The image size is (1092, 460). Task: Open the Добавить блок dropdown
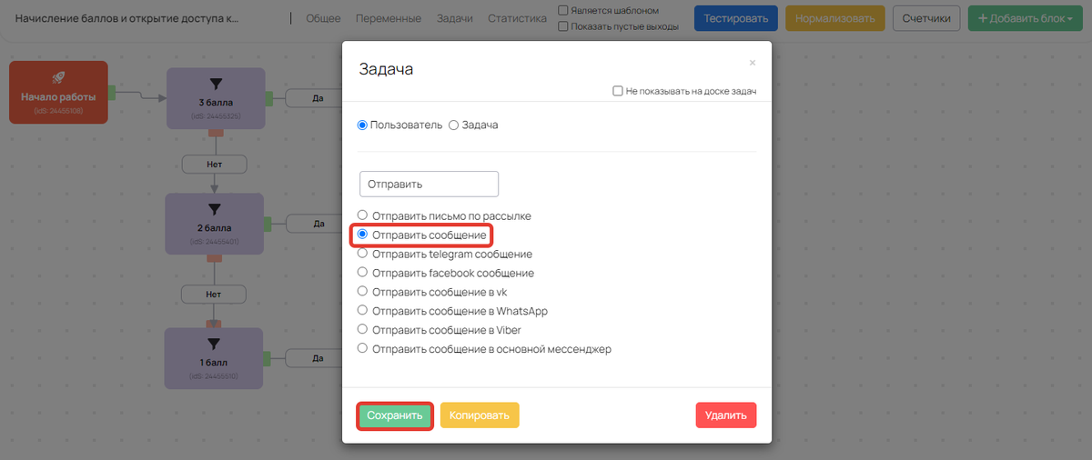pyautogui.click(x=1025, y=18)
